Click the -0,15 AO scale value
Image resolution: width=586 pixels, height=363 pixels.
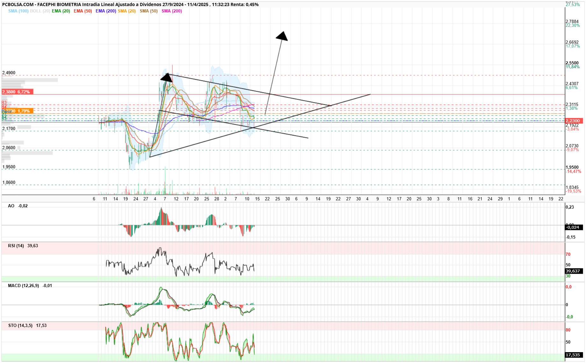coord(570,237)
